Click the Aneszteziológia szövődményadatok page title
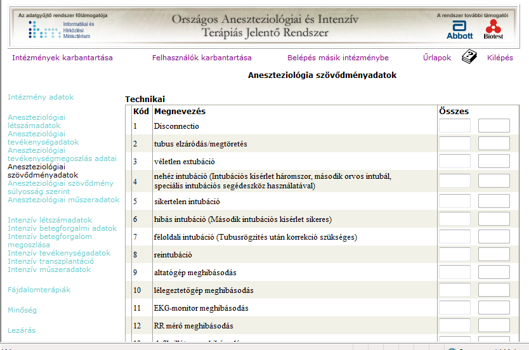The height and width of the screenshot is (350, 529). point(322,75)
